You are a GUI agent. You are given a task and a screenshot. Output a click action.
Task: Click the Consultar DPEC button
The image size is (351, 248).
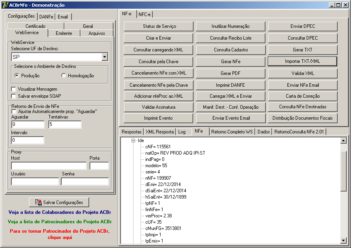pyautogui.click(x=303, y=38)
